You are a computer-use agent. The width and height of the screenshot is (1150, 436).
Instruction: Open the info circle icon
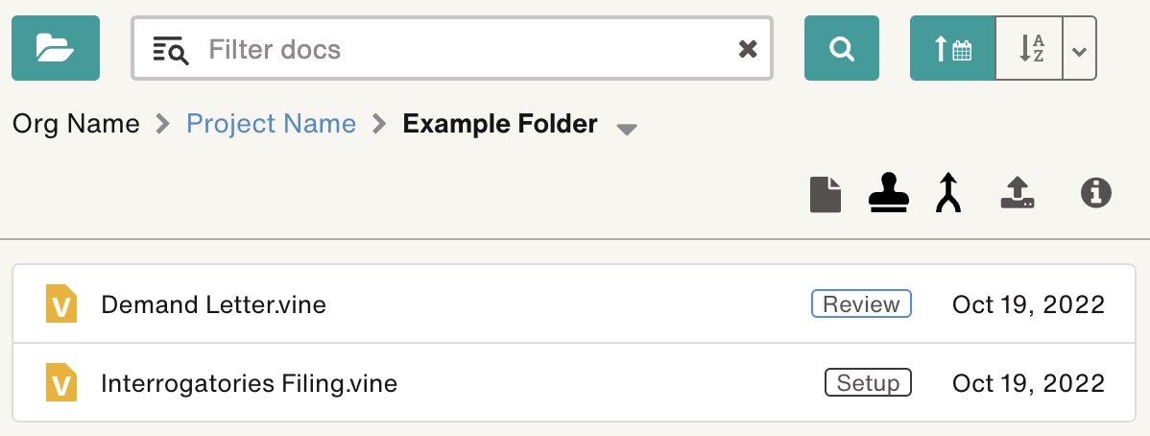(1095, 193)
